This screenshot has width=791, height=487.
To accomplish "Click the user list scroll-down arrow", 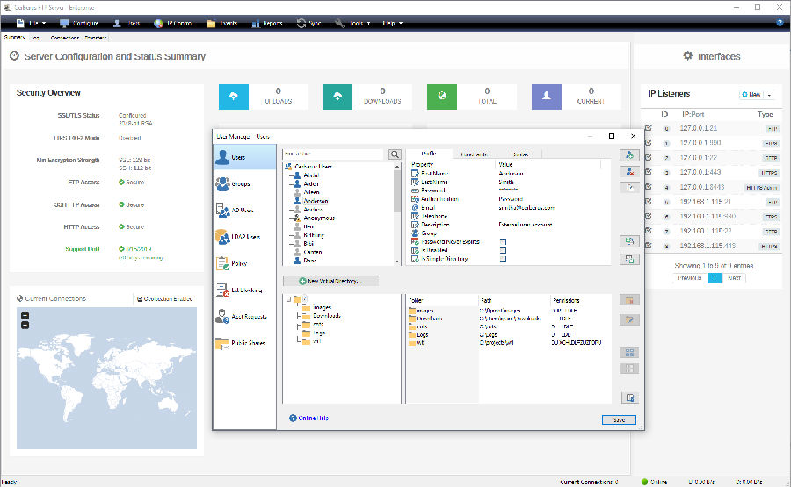I will pyautogui.click(x=397, y=261).
